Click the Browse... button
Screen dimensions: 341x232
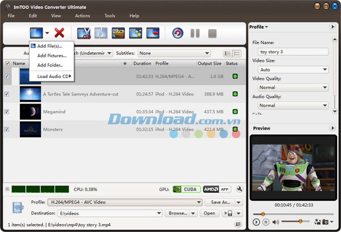tap(177, 213)
